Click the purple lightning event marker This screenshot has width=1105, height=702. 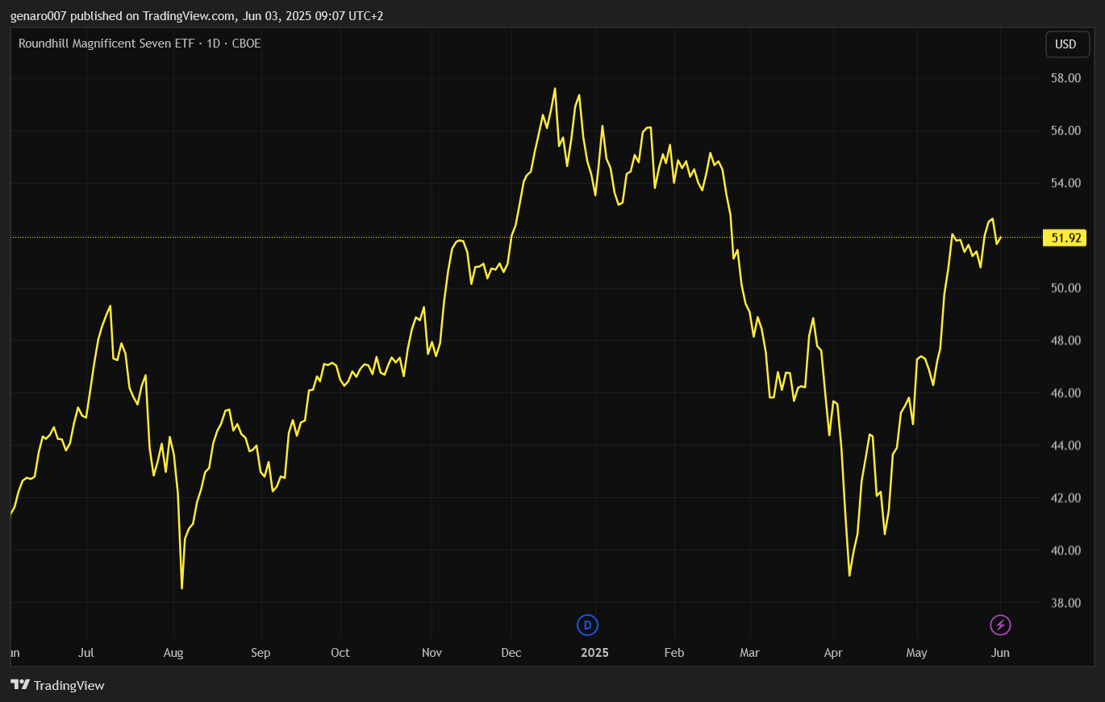coord(1000,625)
